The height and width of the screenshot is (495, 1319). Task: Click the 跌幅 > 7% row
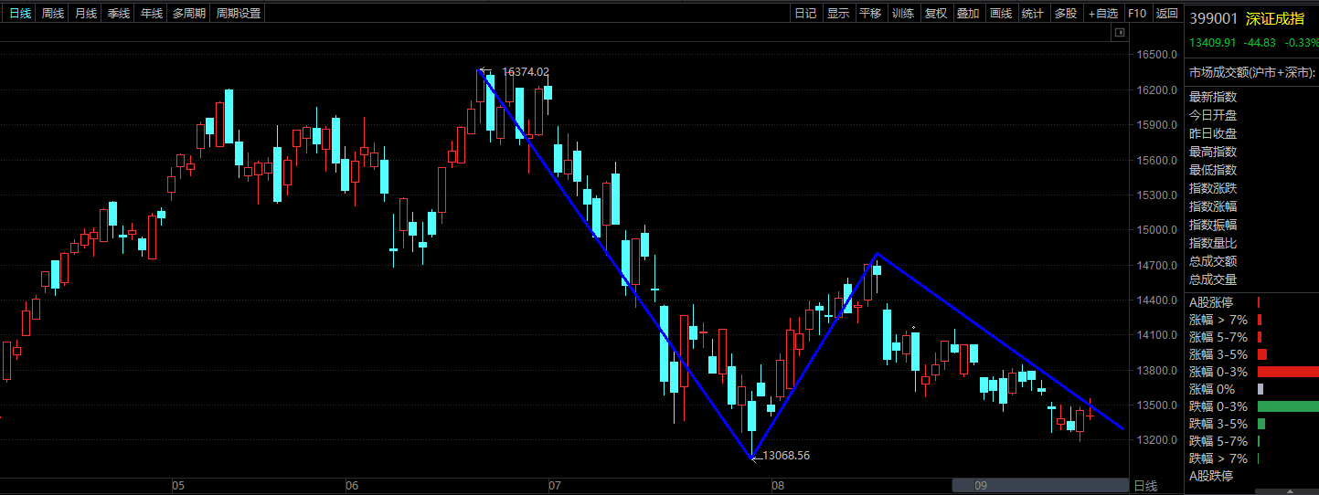point(1252,458)
